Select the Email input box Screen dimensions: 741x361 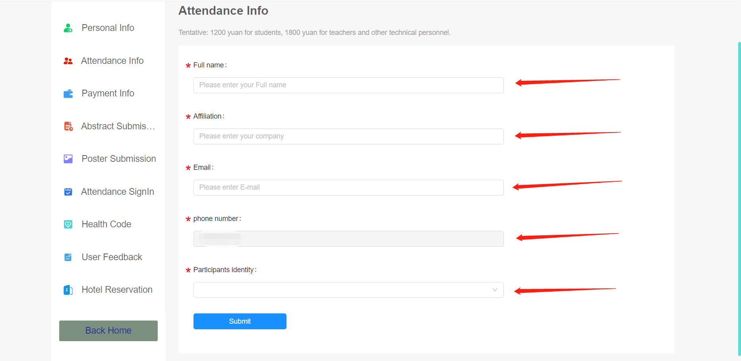click(x=348, y=188)
